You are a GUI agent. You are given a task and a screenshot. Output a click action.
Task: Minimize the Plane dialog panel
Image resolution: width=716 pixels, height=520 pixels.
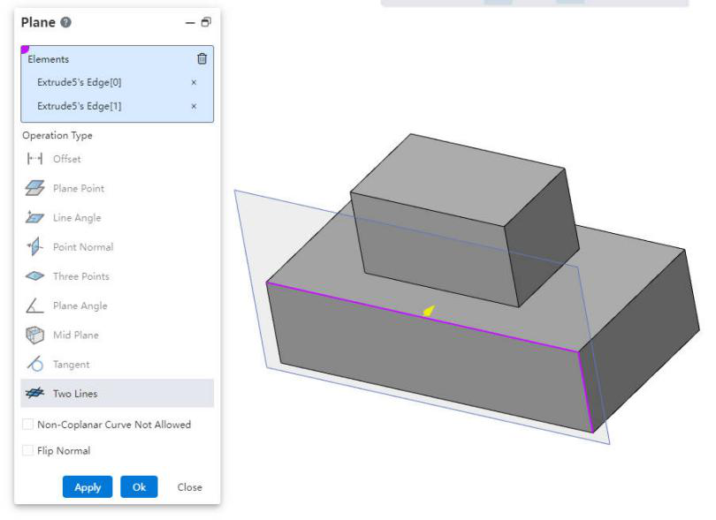(x=190, y=22)
